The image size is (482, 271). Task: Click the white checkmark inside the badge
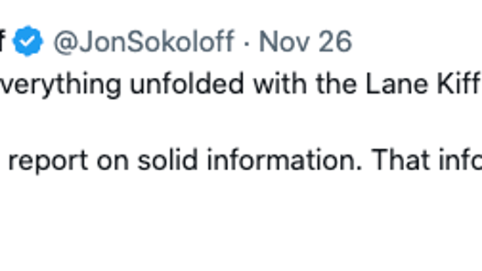27,41
